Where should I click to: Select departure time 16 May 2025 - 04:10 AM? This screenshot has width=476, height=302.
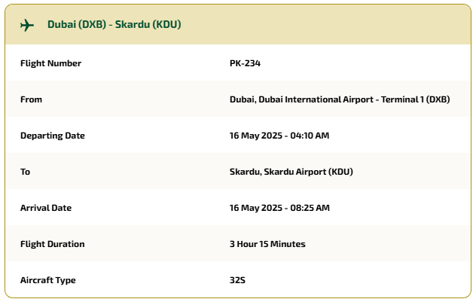tap(279, 136)
